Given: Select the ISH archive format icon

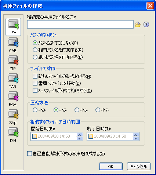Looking at the screenshot, I should [13, 135].
